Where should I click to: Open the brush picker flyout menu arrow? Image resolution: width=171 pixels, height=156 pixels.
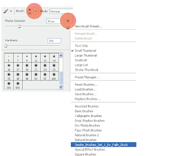pos(68,21)
